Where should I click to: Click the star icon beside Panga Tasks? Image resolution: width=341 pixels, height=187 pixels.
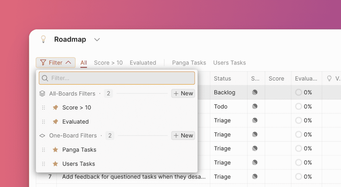click(55, 150)
